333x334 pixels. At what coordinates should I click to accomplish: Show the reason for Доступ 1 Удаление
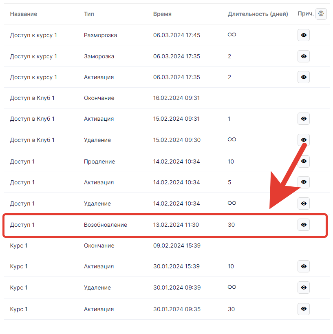click(x=303, y=203)
